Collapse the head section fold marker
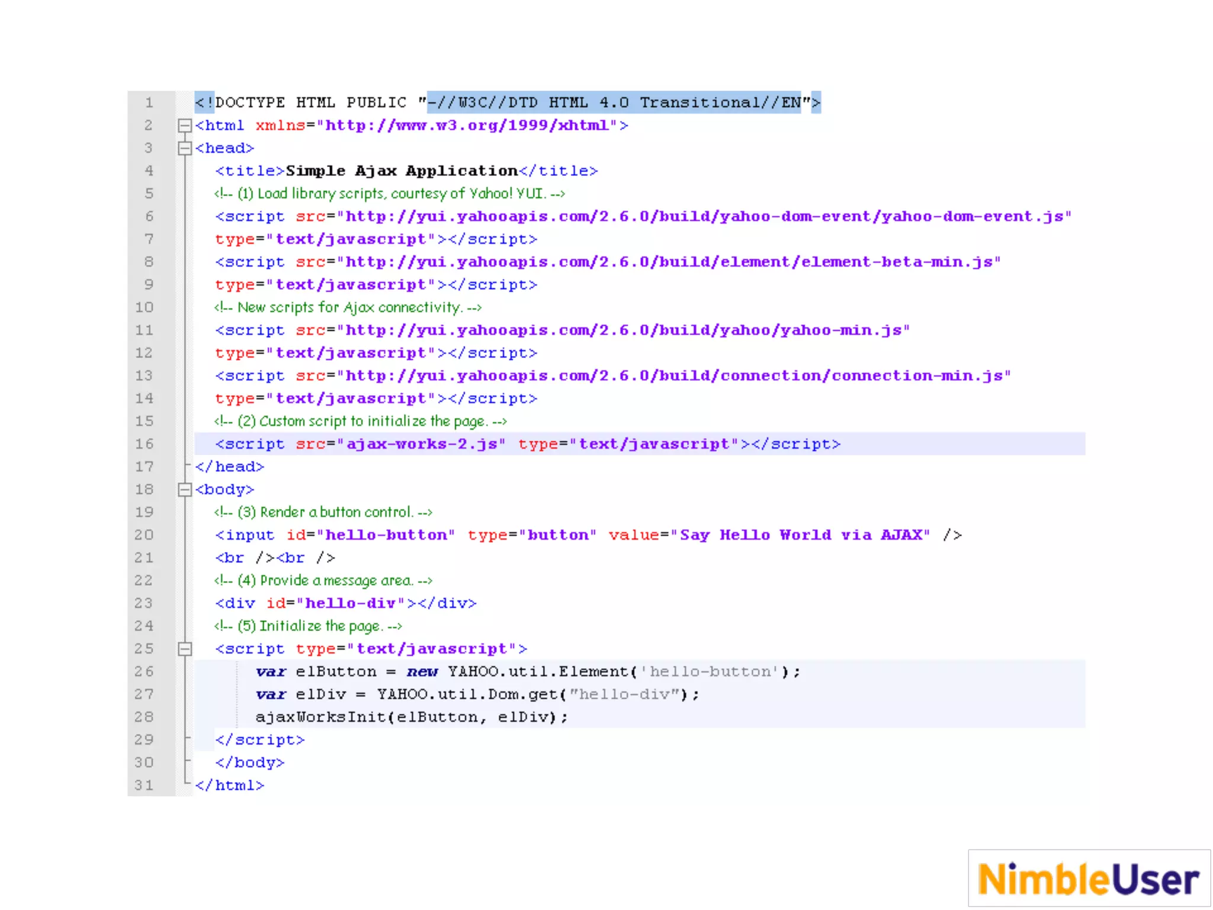 (185, 148)
